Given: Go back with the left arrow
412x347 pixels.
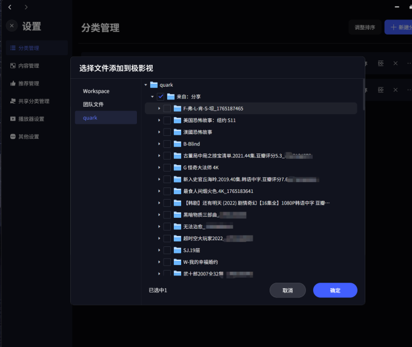Looking at the screenshot, I should pyautogui.click(x=10, y=7).
